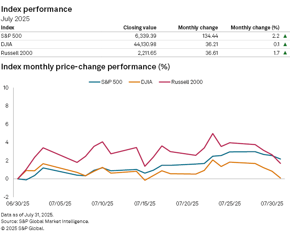The image size is (290, 234).
Task: Click the green up arrow in DJIA row
Action: pyautogui.click(x=285, y=44)
